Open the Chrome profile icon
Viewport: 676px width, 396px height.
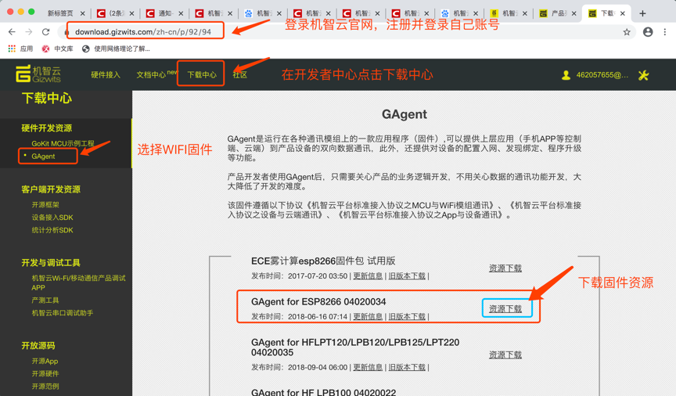tap(648, 32)
